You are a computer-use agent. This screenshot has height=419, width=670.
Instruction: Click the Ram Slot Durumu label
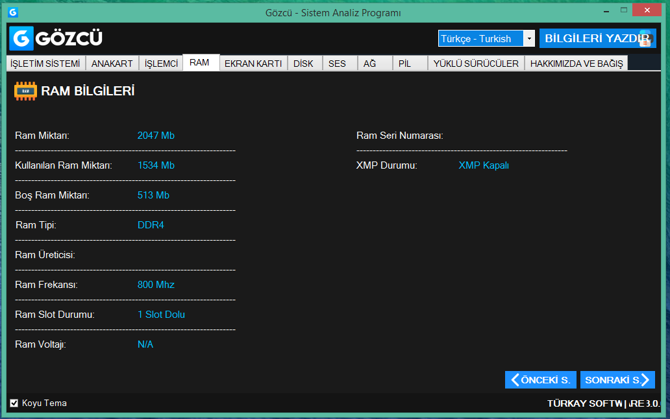pyautogui.click(x=55, y=315)
